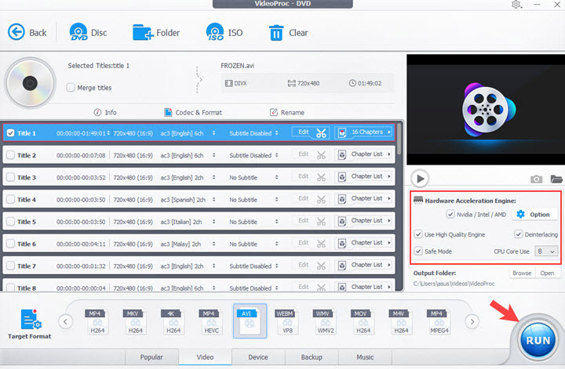Click the chapter icon of Title 1
This screenshot has width=565, height=369.
342,133
